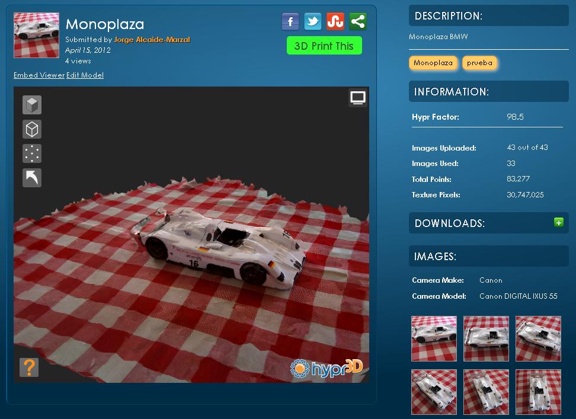Enter fullscreen viewer mode

pos(357,98)
